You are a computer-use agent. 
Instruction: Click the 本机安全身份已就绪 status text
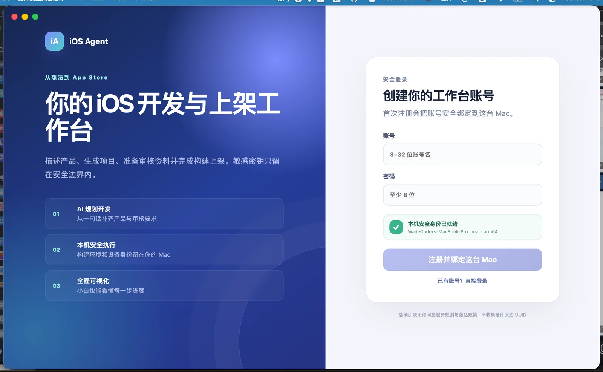click(433, 224)
